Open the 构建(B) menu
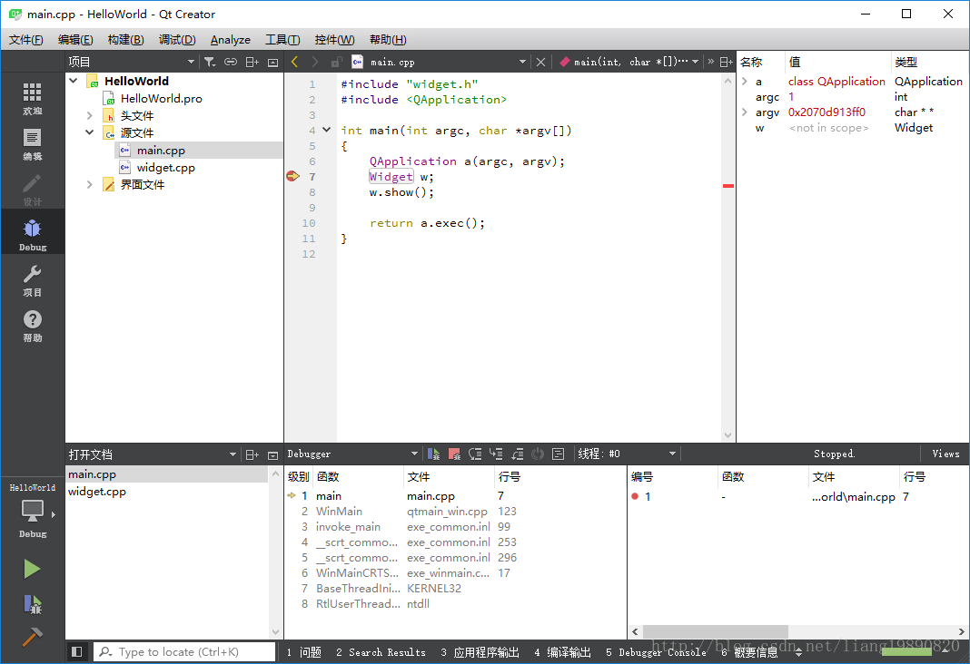This screenshot has height=664, width=970. coord(125,40)
